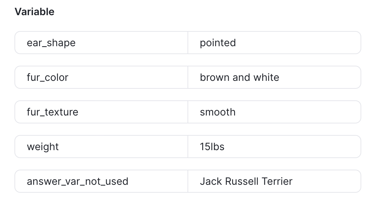Click the ear_shape variable name field
Screen dimensions: 375x205
102,43
